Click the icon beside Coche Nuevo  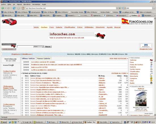click(x=151, y=69)
